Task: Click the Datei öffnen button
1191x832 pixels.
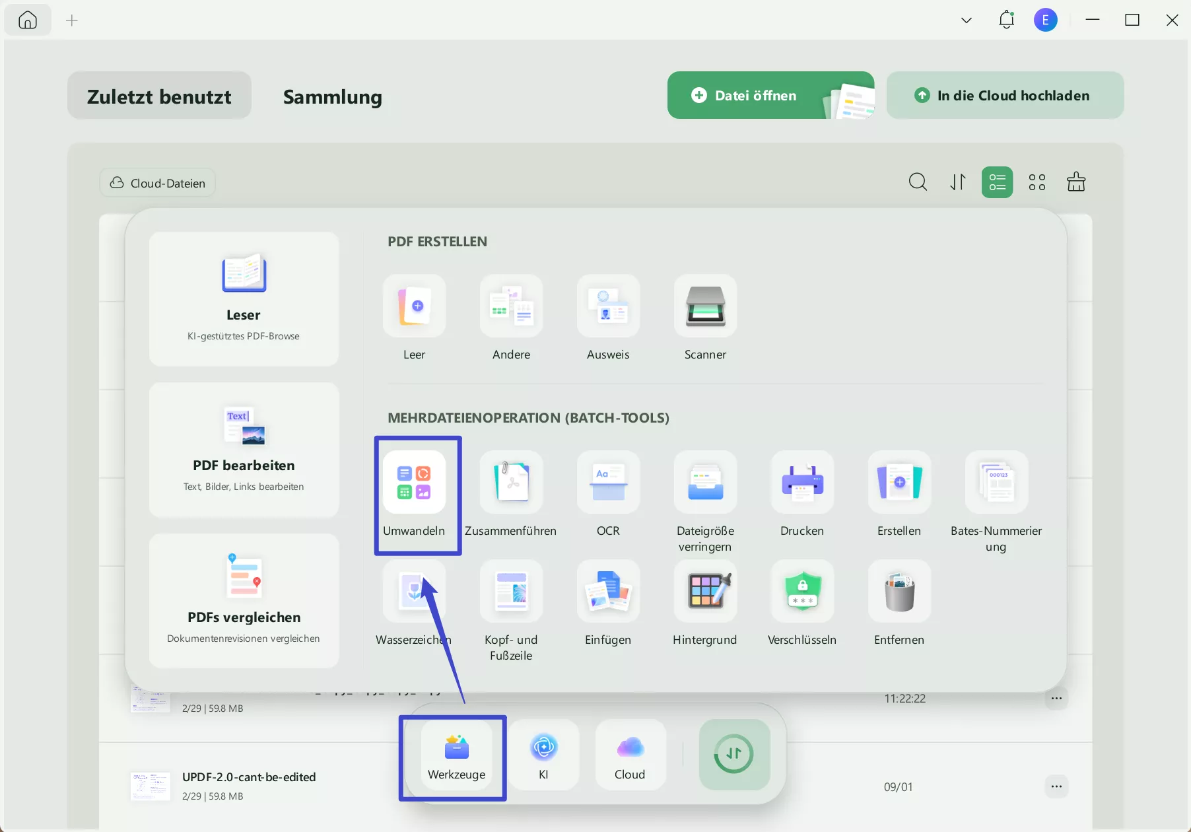Action: (x=771, y=95)
